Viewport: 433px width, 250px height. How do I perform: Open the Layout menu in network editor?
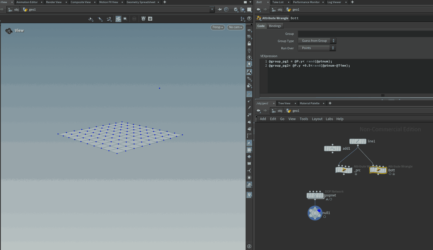317,119
